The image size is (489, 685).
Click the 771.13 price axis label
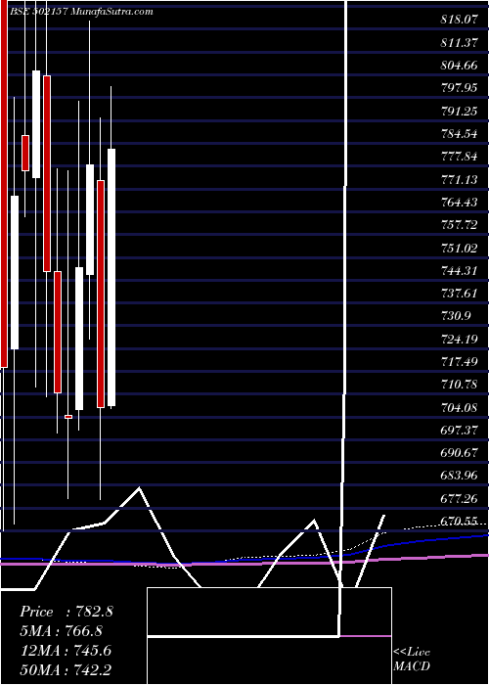(x=459, y=179)
